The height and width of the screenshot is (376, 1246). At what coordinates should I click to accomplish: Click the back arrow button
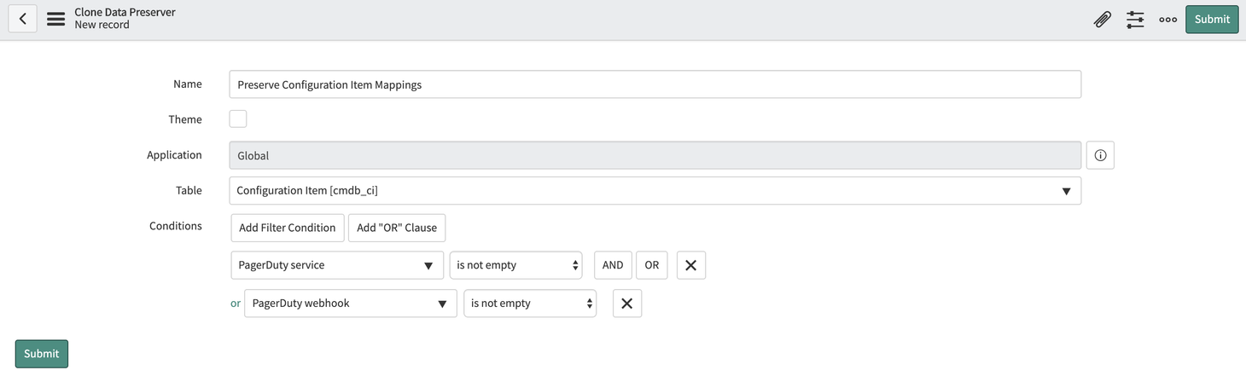[x=22, y=19]
